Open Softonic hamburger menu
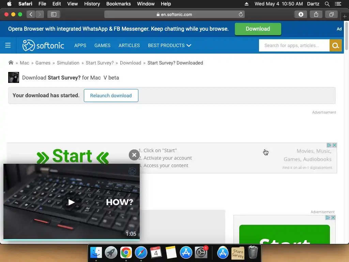349x262 pixels. pos(8,45)
